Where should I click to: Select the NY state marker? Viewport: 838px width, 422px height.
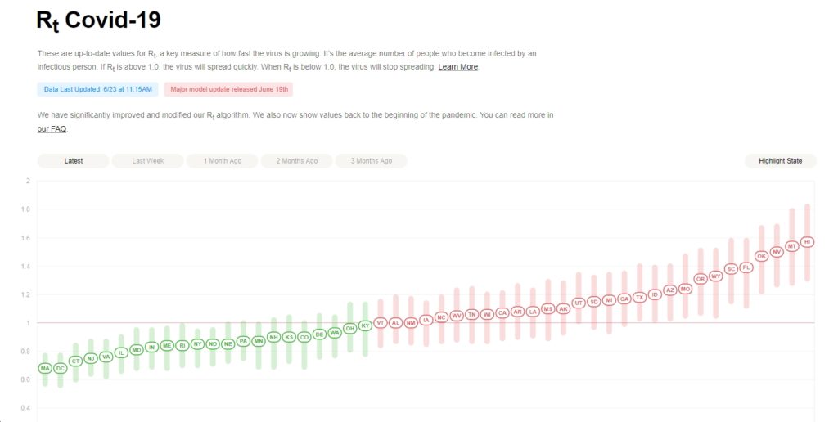tap(197, 344)
